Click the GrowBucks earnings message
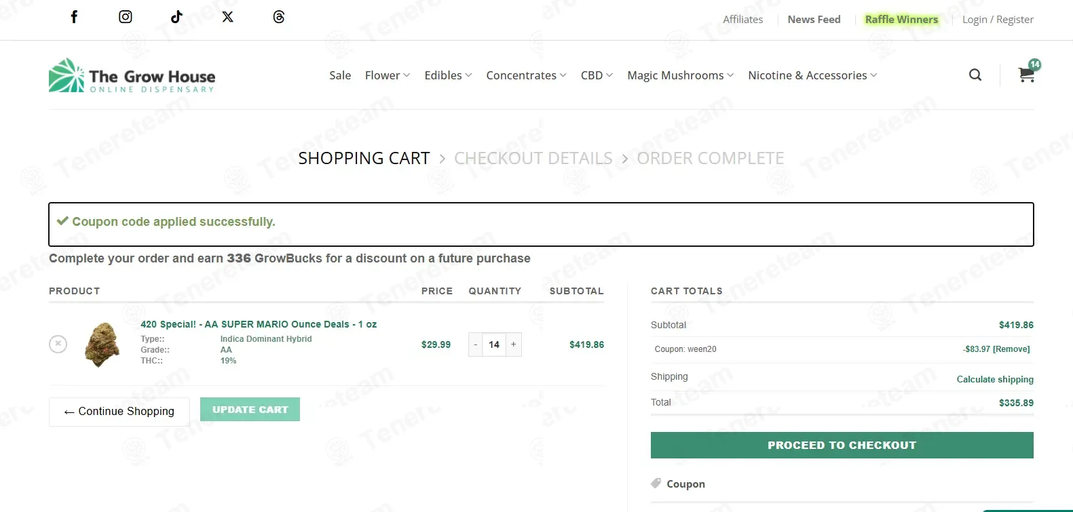 pyautogui.click(x=290, y=258)
